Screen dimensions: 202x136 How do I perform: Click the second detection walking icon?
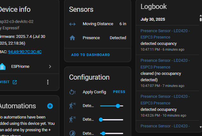72,120
